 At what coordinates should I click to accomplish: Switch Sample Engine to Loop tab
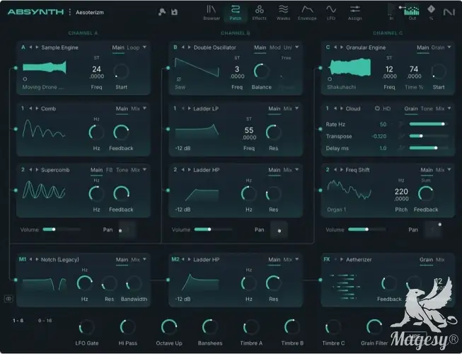pyautogui.click(x=133, y=47)
